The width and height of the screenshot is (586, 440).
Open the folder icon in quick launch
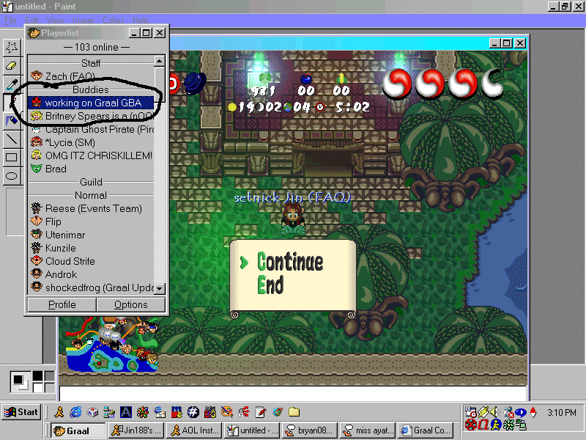(294, 412)
